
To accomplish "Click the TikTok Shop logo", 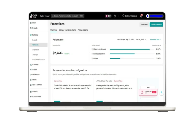I will tap(34, 16).
